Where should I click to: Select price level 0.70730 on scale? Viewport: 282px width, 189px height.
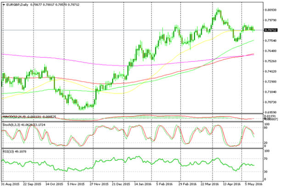pyautogui.click(x=271, y=102)
